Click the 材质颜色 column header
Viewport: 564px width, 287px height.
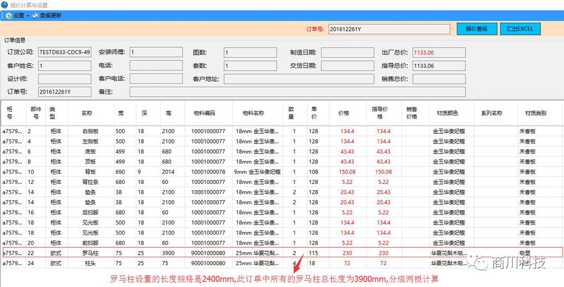[x=447, y=113]
